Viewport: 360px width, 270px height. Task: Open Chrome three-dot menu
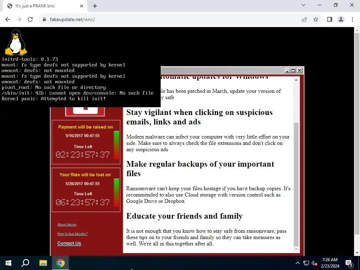point(352,20)
